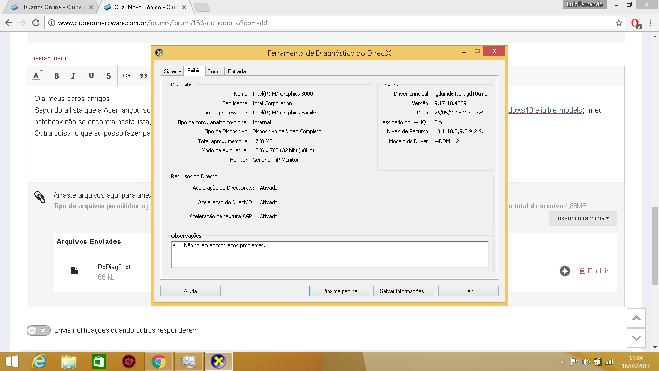Reload the page in Chrome

(x=35, y=23)
